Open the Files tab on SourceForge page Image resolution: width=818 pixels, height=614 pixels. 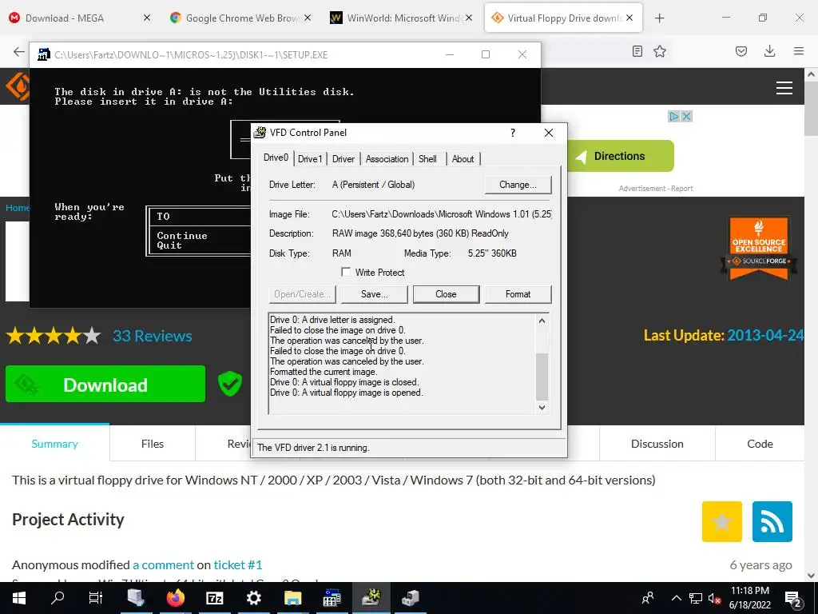point(153,444)
